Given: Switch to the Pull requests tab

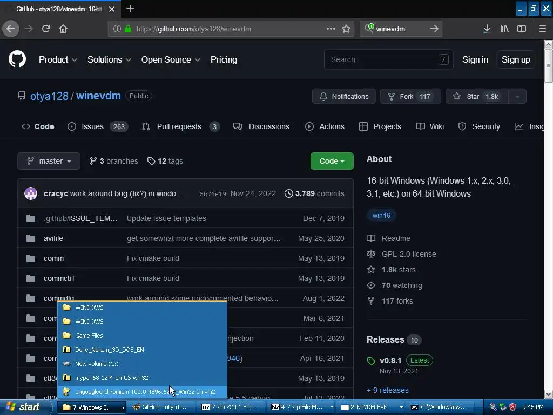Looking at the screenshot, I should pyautogui.click(x=180, y=126).
